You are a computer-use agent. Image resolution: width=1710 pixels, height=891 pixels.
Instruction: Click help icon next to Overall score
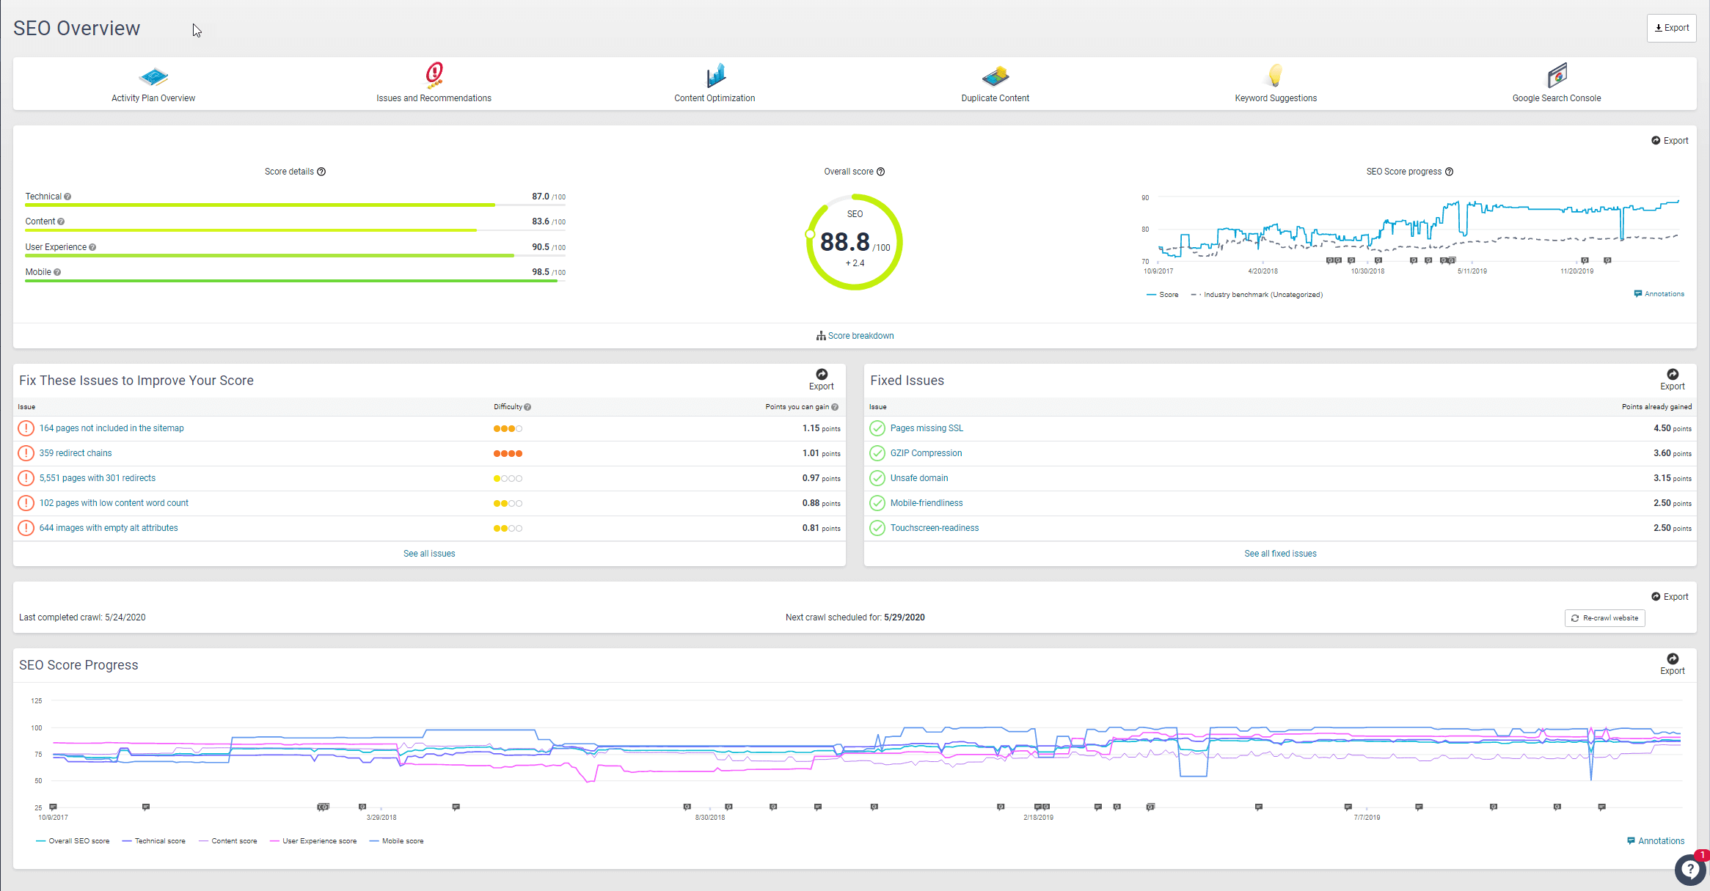[881, 172]
